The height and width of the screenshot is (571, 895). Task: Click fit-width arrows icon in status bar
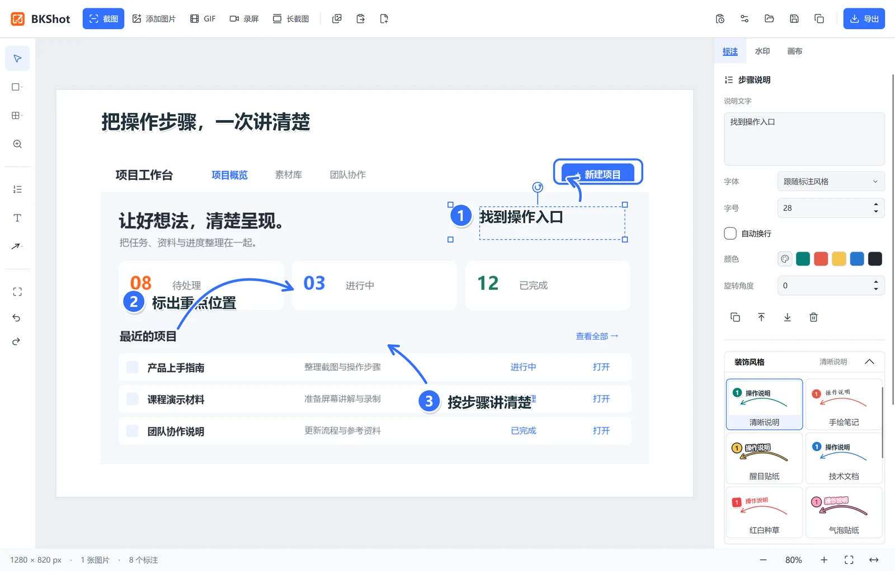point(874,560)
